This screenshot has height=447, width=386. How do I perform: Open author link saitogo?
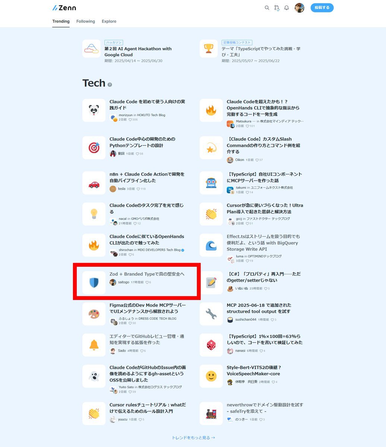point(123,282)
